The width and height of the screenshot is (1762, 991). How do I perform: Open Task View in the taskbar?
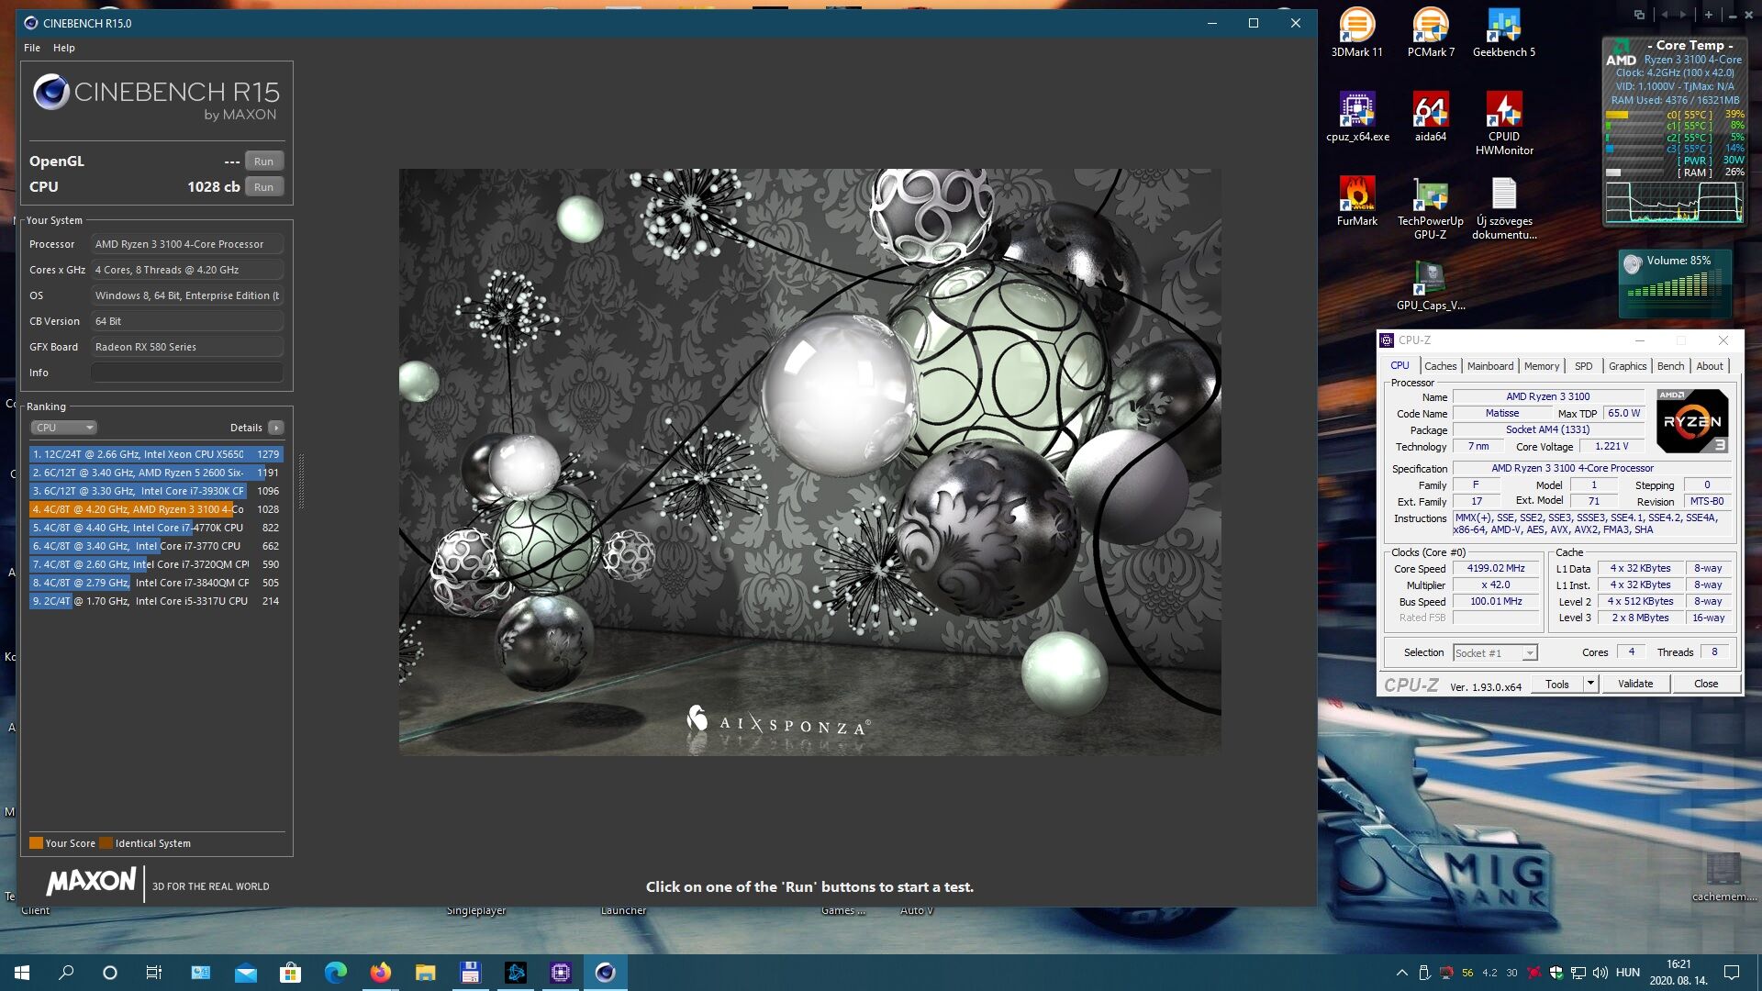(154, 973)
